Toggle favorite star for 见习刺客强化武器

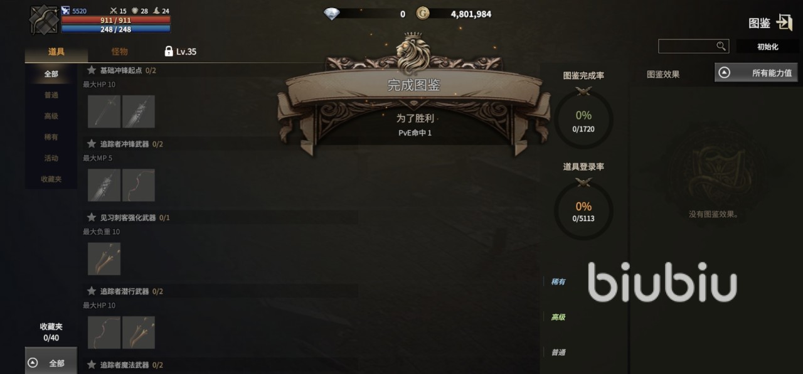point(92,218)
